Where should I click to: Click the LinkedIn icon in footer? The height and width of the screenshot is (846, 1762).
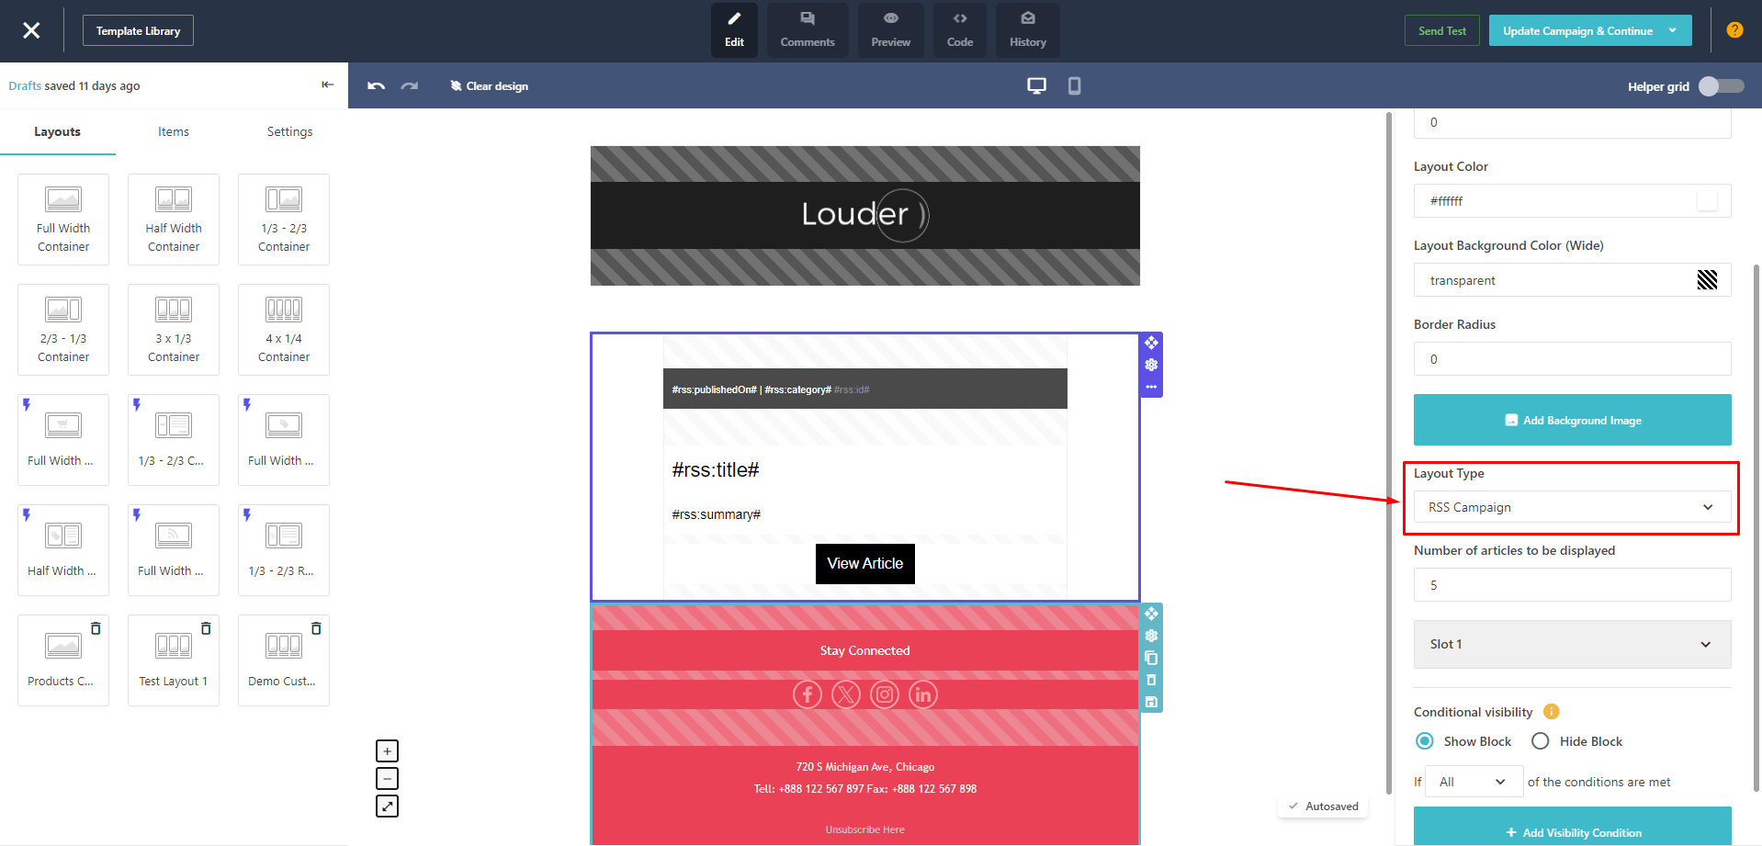pos(923,694)
